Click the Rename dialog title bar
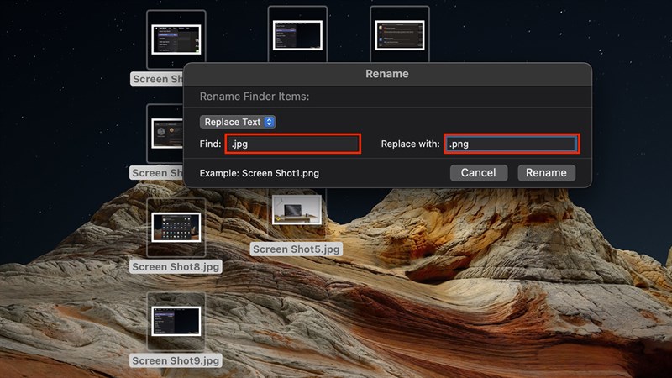 (387, 74)
